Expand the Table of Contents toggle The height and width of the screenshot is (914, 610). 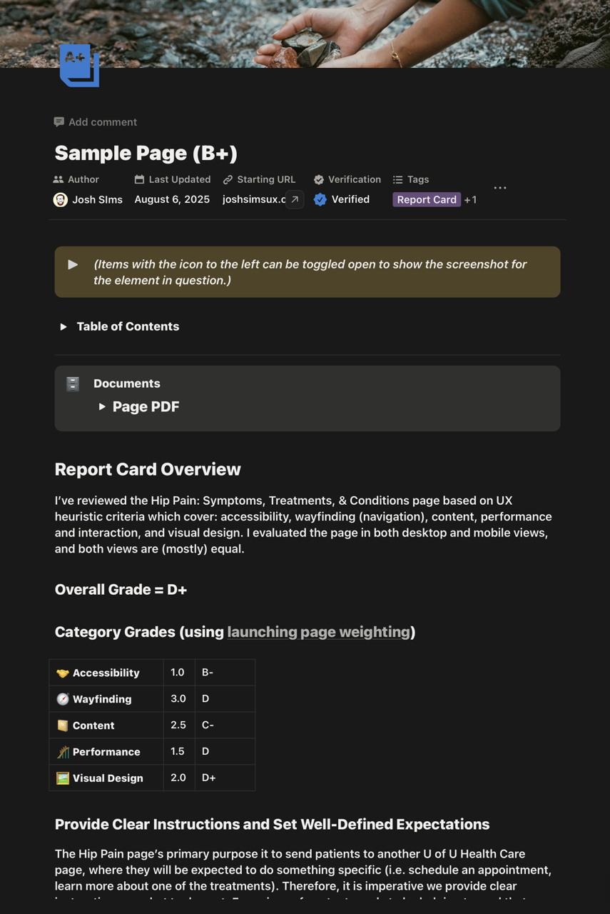pos(63,326)
